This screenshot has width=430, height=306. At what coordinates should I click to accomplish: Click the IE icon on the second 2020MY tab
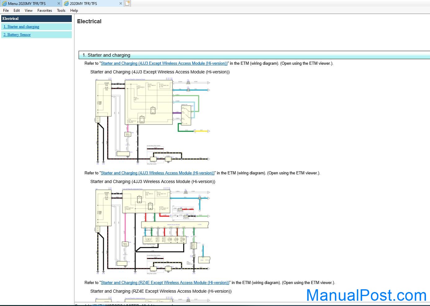point(66,3)
